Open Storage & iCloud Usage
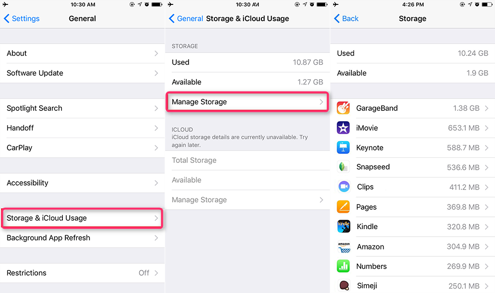Viewport: 495px width, 293px height. pos(82,218)
